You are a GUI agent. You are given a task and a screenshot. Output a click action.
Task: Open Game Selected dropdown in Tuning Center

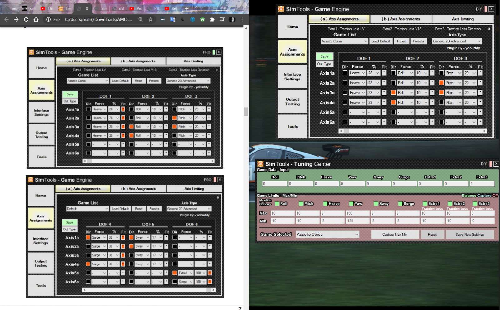[x=327, y=235]
